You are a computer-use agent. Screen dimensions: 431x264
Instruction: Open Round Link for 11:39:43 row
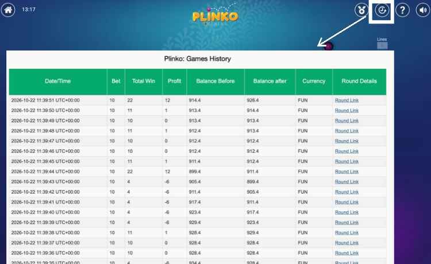(347, 182)
